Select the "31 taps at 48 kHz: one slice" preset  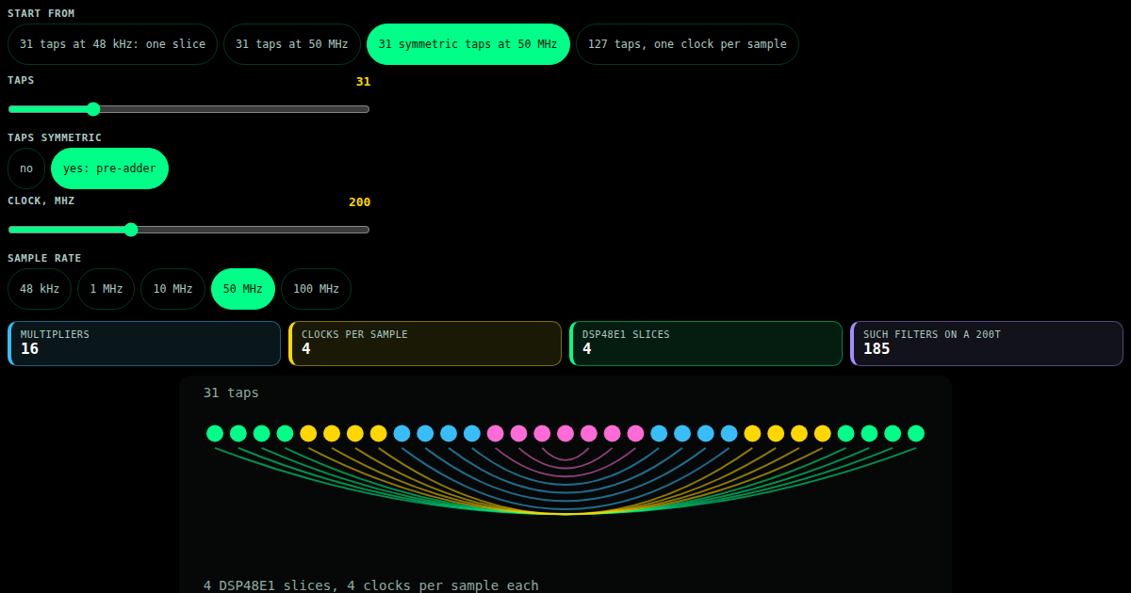coord(112,44)
